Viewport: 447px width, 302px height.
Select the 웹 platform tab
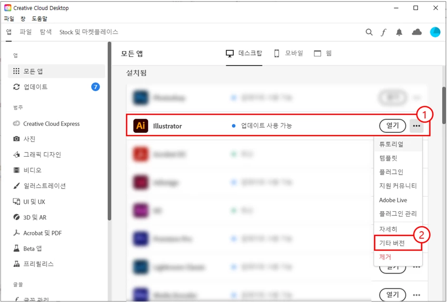pos(323,53)
